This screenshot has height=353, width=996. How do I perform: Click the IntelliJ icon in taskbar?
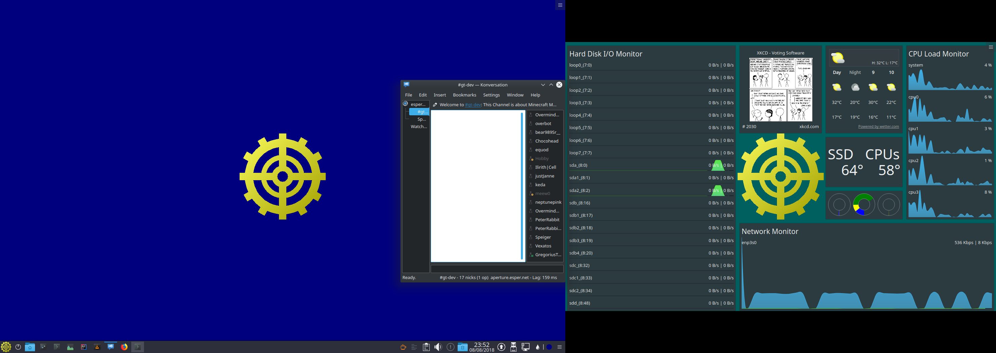point(83,347)
